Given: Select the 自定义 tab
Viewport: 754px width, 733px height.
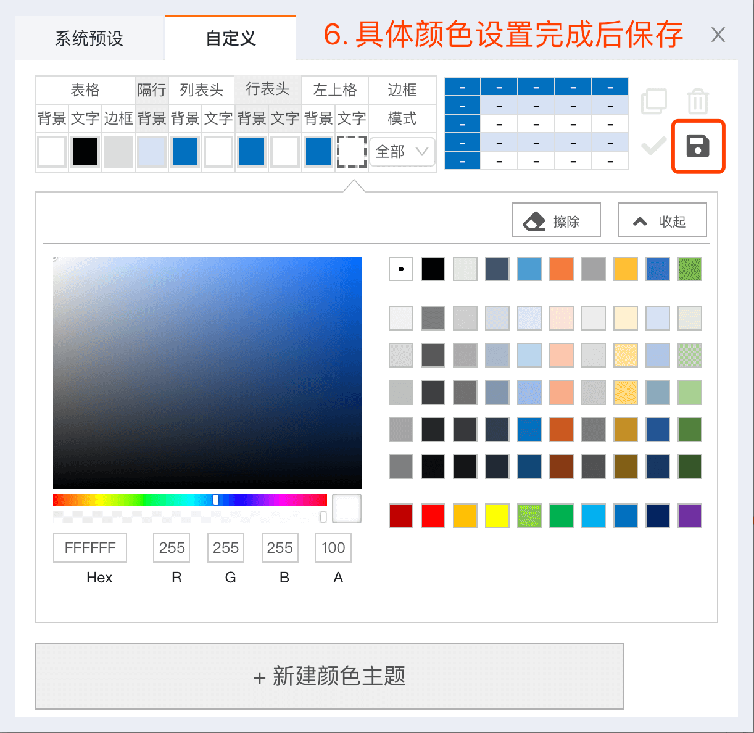Looking at the screenshot, I should [231, 38].
